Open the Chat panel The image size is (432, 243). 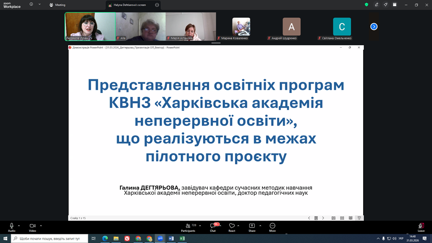[x=213, y=227]
